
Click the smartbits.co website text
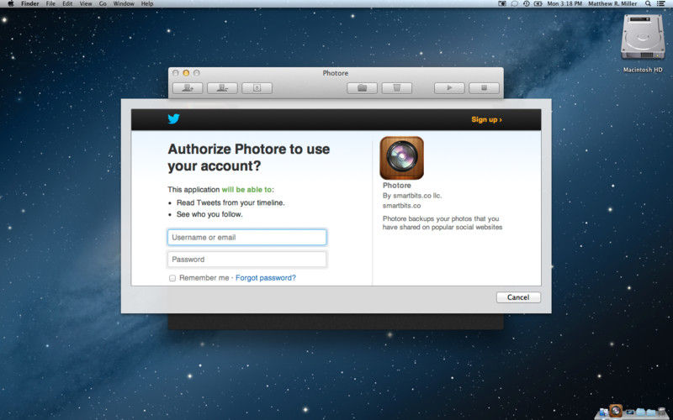click(401, 206)
